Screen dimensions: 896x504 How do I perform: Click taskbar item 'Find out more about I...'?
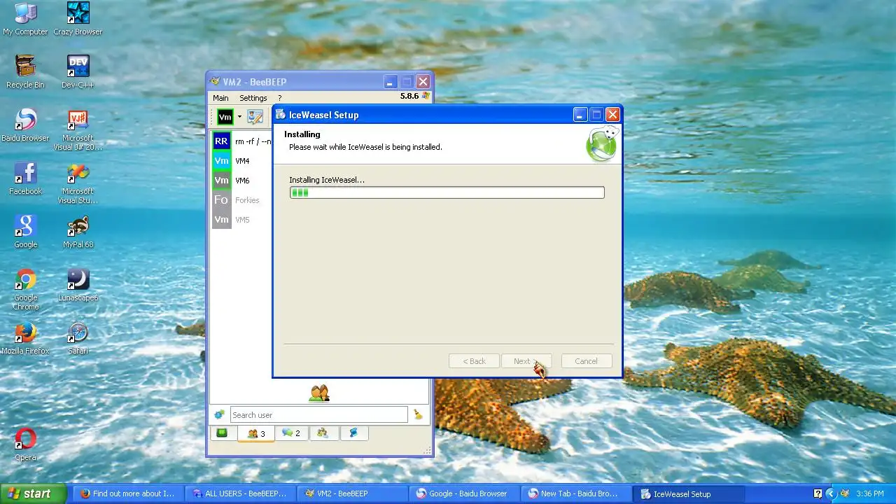(127, 493)
